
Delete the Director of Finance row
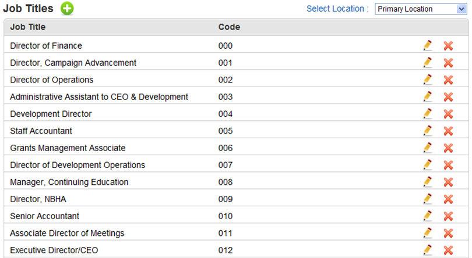(448, 46)
